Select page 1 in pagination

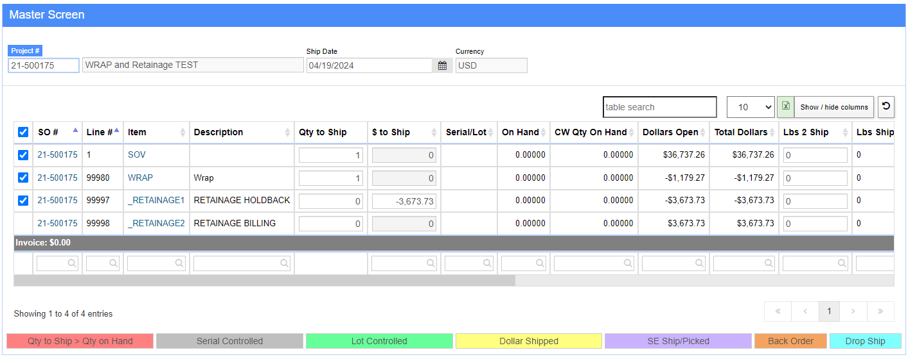pos(829,311)
